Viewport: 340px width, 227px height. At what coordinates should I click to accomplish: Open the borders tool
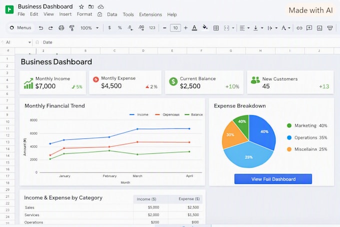(x=216, y=28)
